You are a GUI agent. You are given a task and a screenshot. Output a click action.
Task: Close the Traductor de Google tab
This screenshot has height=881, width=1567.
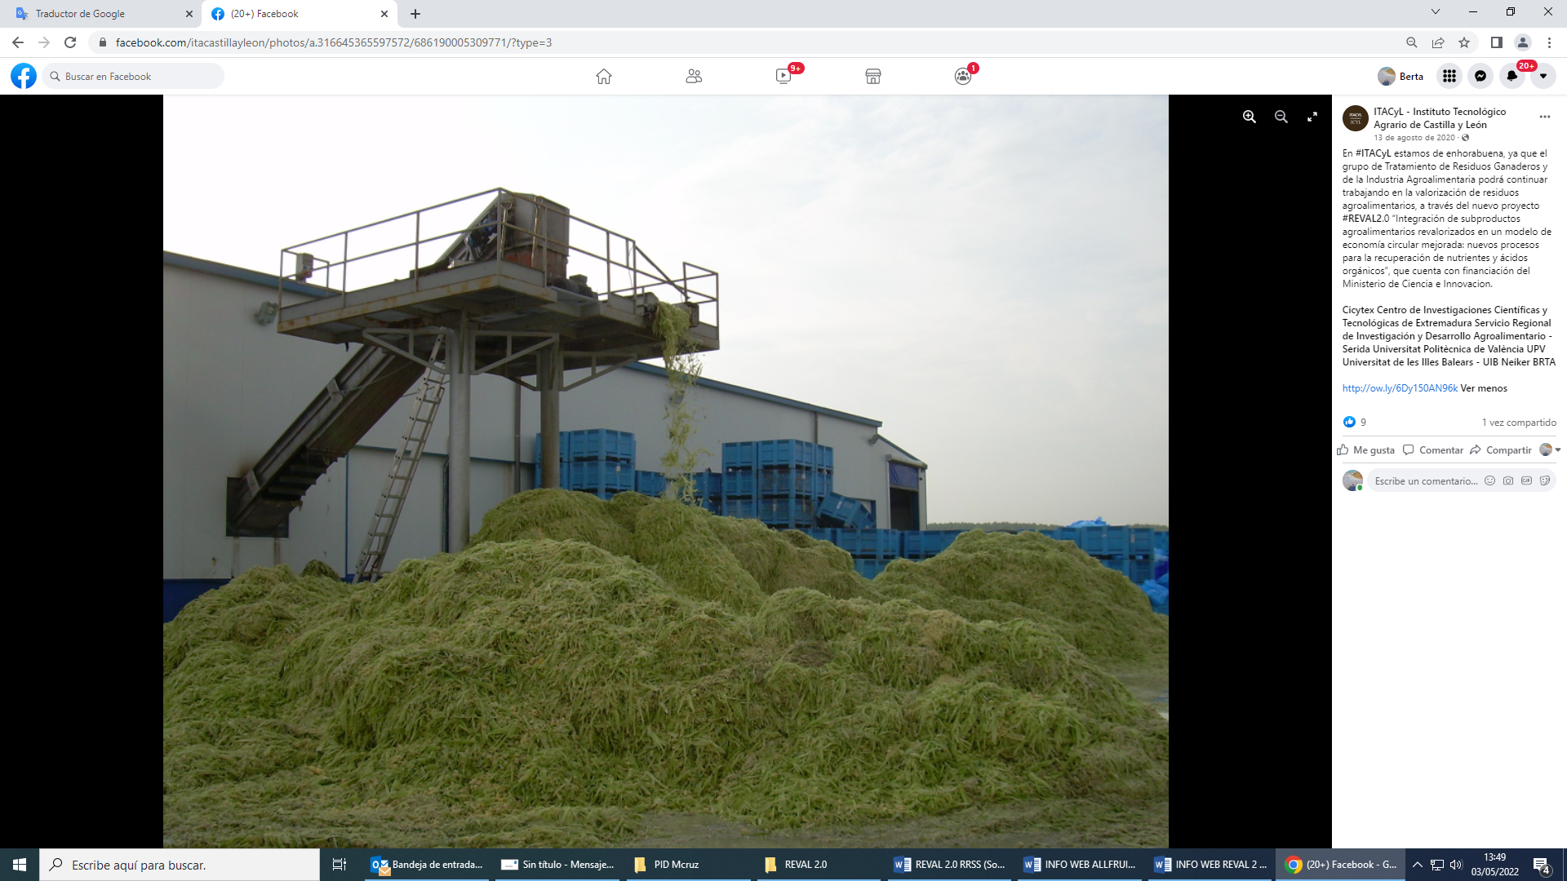(189, 14)
